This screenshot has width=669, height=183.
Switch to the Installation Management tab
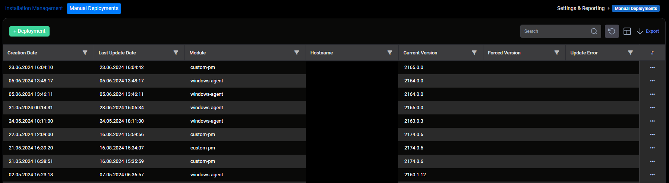pos(34,8)
